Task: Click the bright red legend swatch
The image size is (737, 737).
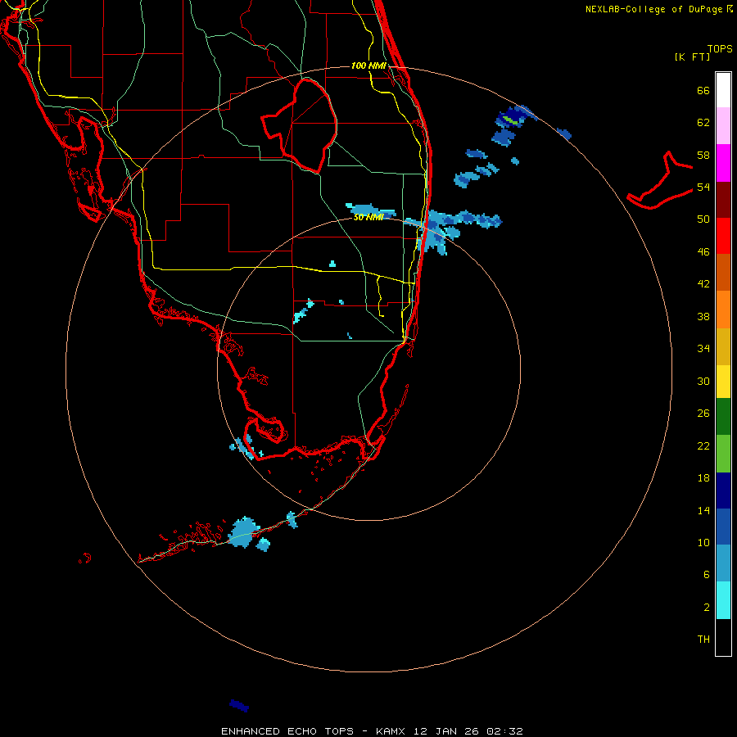Action: click(723, 236)
